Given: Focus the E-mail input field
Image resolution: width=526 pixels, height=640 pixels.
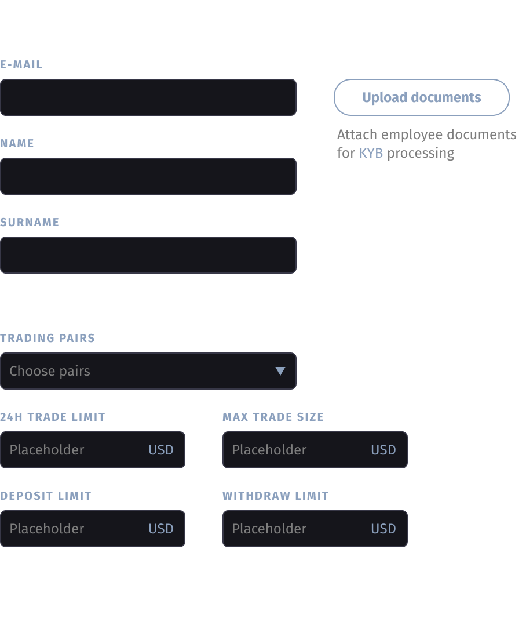Looking at the screenshot, I should point(148,97).
